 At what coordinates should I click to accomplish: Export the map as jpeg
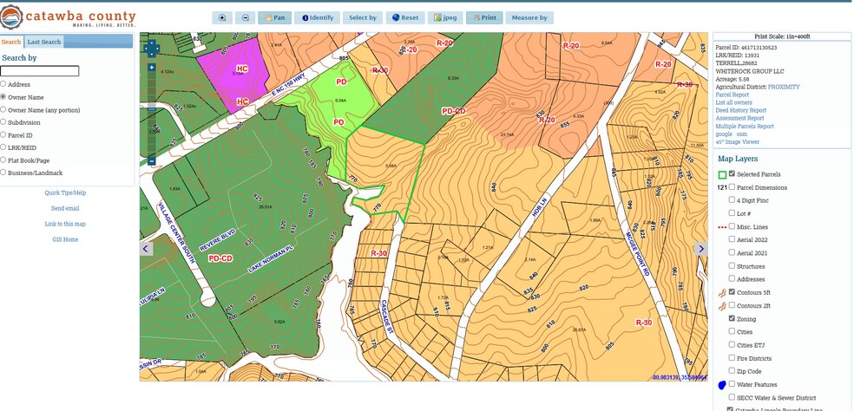[446, 17]
